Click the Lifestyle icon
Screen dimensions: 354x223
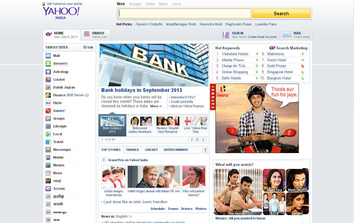[x=48, y=126]
